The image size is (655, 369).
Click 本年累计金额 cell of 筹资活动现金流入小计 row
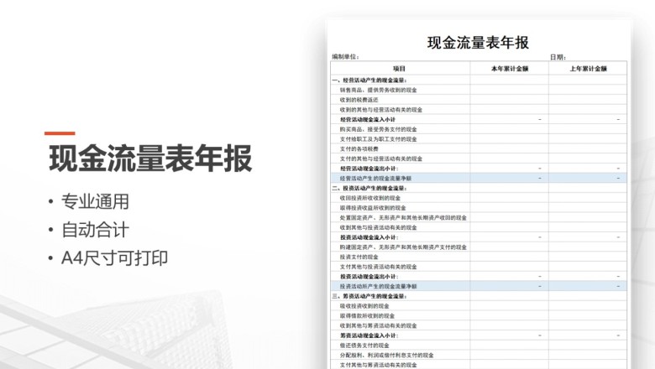click(509, 335)
